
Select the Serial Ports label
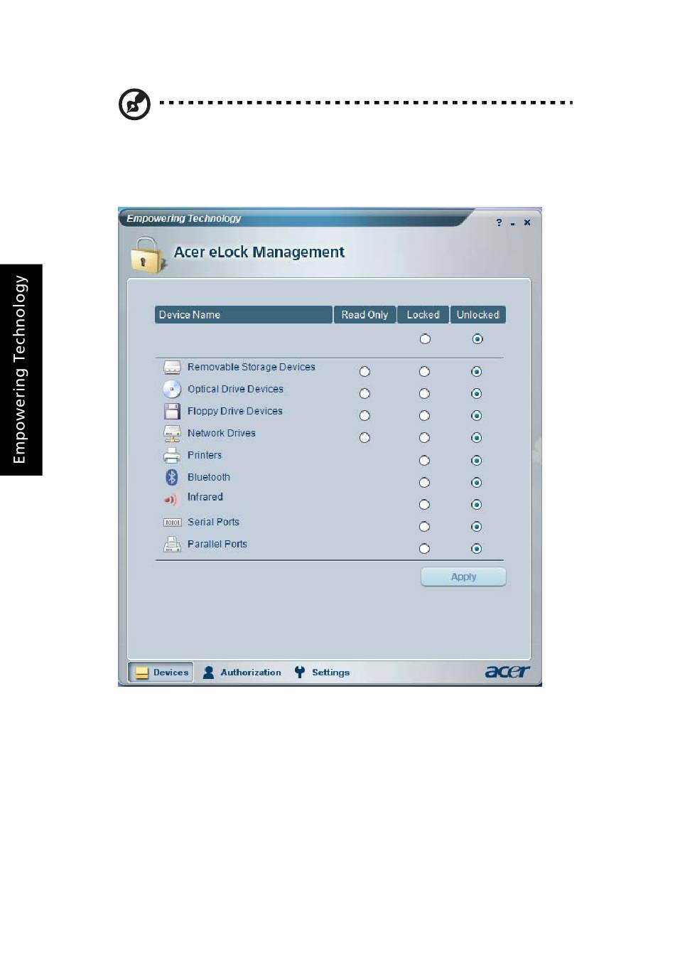point(213,523)
